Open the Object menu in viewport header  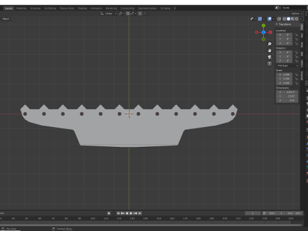[x=6, y=19]
